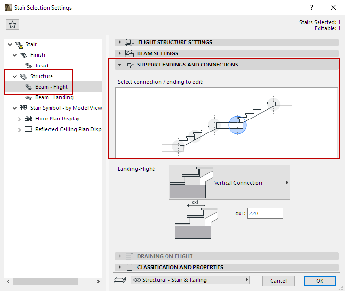The width and height of the screenshot is (345, 291).
Task: Select the bottom stair ending circle
Action: pos(178,145)
